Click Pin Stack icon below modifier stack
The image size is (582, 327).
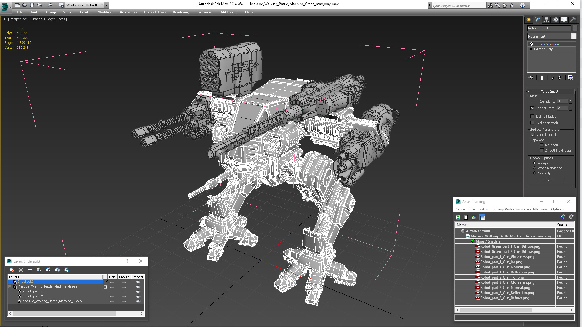pos(531,78)
